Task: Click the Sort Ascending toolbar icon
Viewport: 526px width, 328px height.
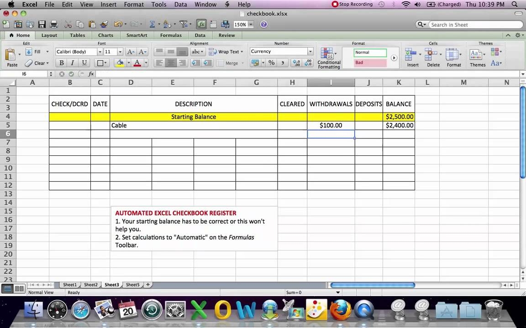Action: click(166, 24)
